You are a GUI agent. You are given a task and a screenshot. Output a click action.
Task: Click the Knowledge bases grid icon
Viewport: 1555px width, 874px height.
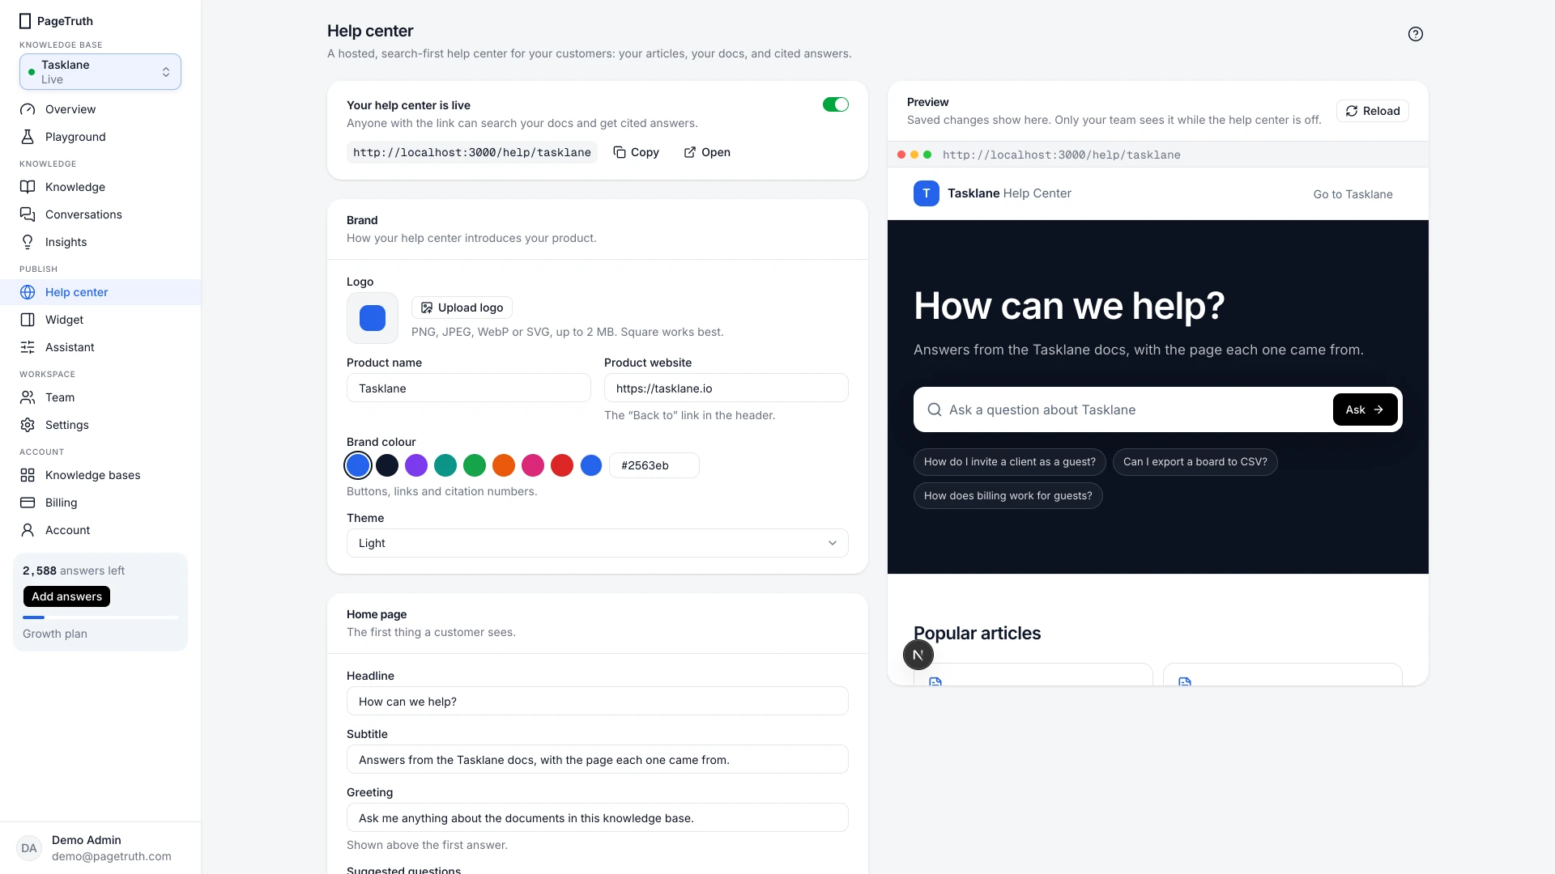tap(28, 475)
